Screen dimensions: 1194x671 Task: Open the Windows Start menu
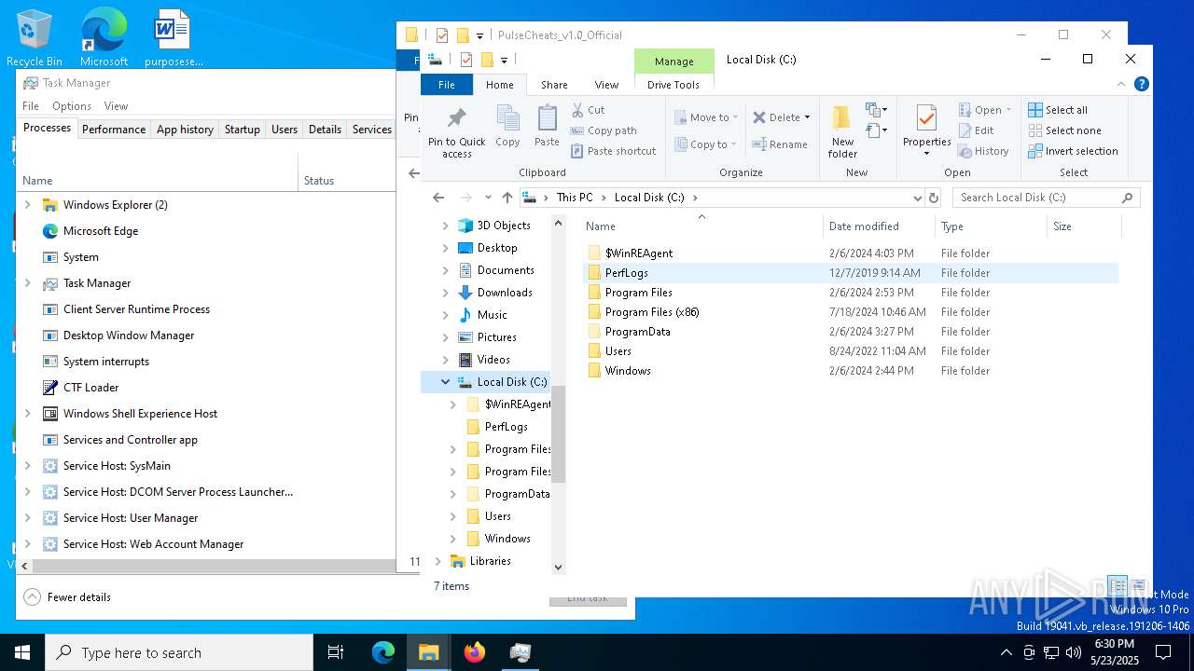22,652
